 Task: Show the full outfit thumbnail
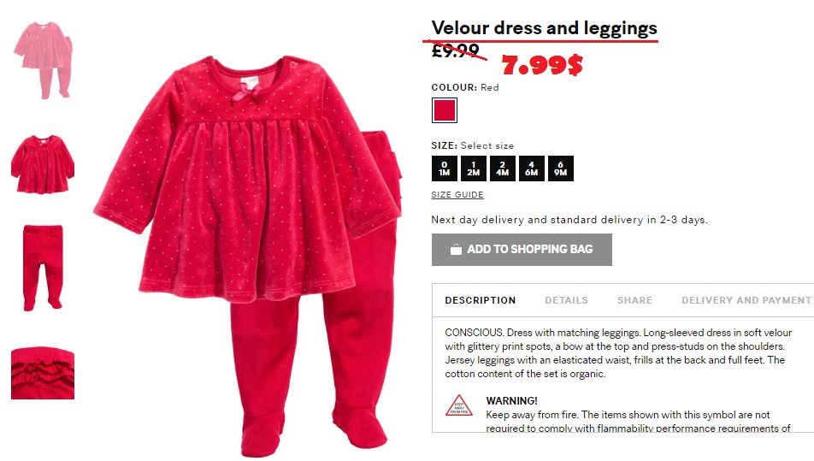coord(43,60)
